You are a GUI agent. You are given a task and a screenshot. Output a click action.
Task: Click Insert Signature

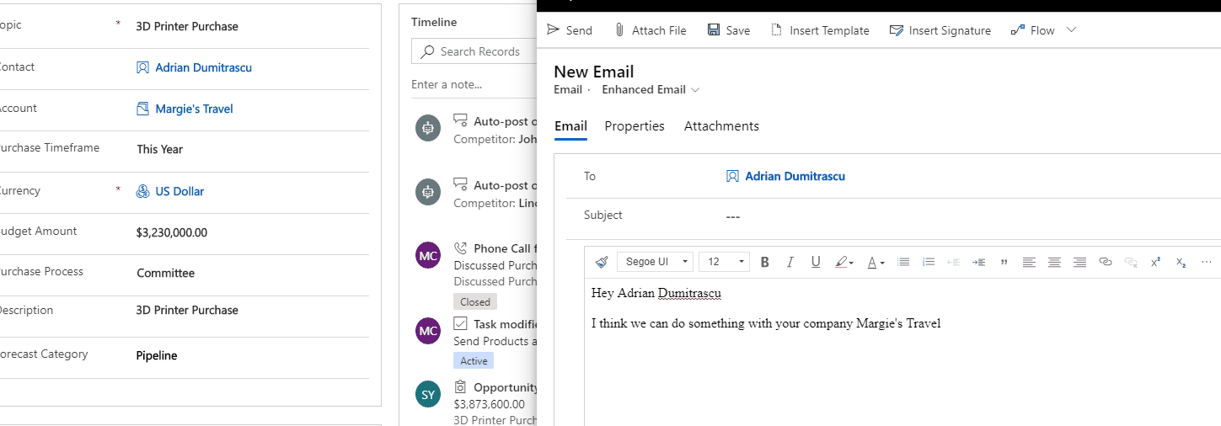[x=940, y=30]
